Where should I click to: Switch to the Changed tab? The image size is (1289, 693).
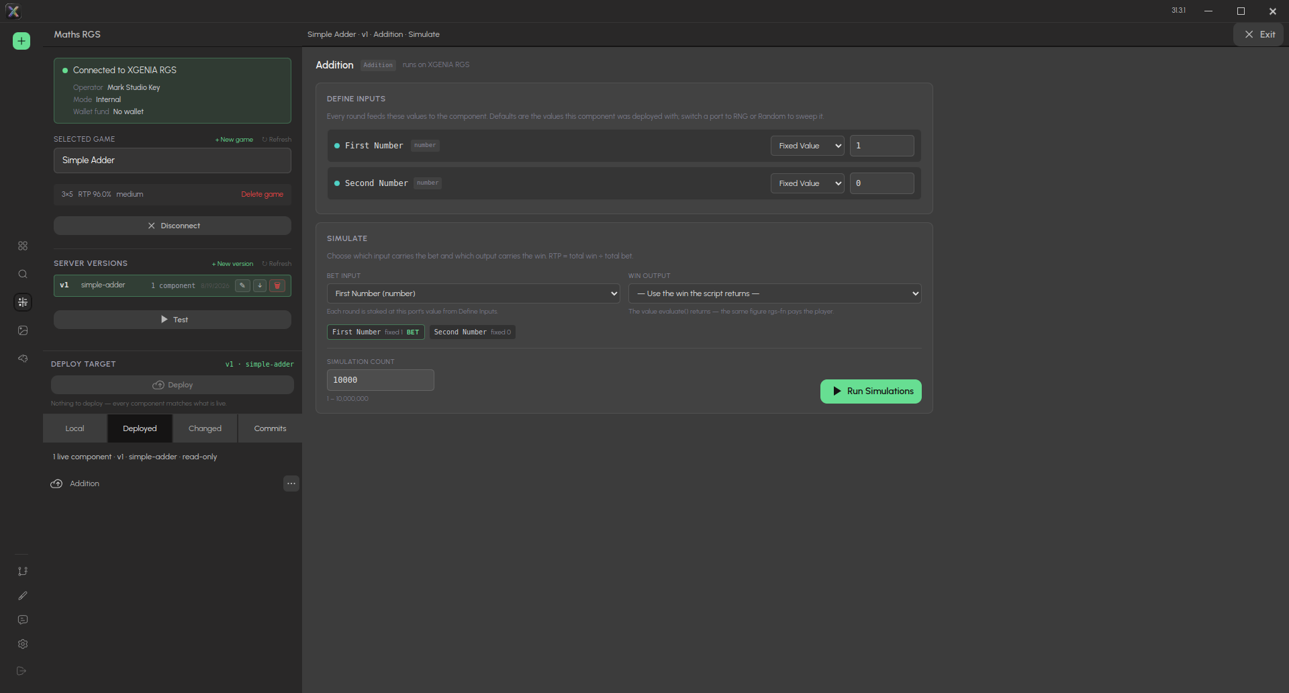205,428
